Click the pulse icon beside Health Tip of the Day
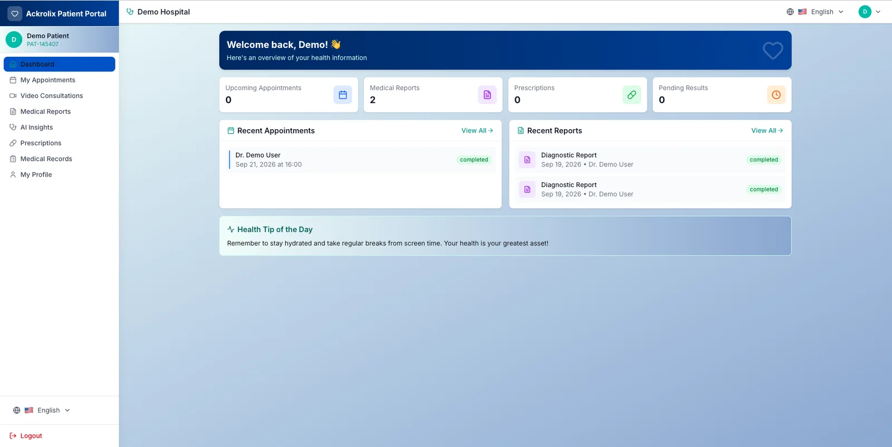 coord(231,229)
